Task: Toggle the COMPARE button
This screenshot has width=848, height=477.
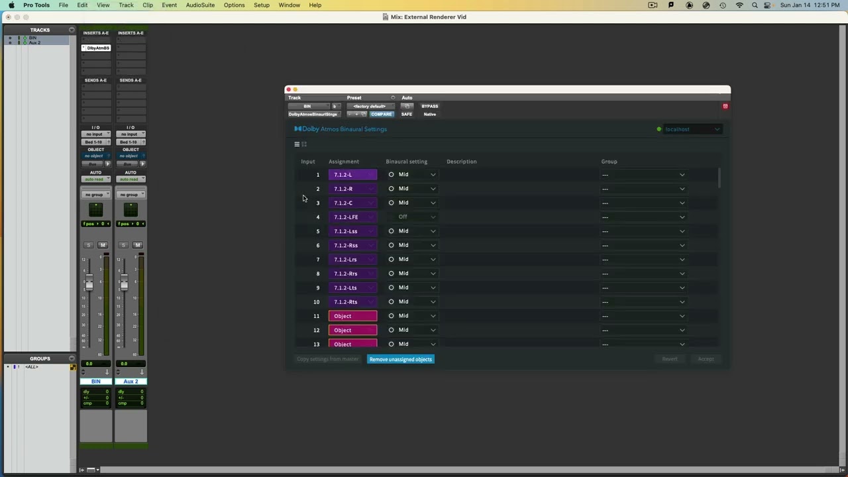Action: 381,114
